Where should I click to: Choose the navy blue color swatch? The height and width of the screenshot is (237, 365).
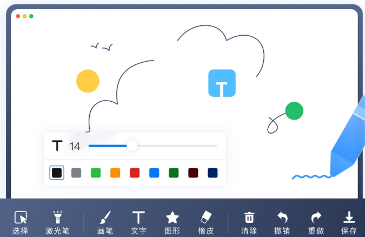click(x=213, y=173)
